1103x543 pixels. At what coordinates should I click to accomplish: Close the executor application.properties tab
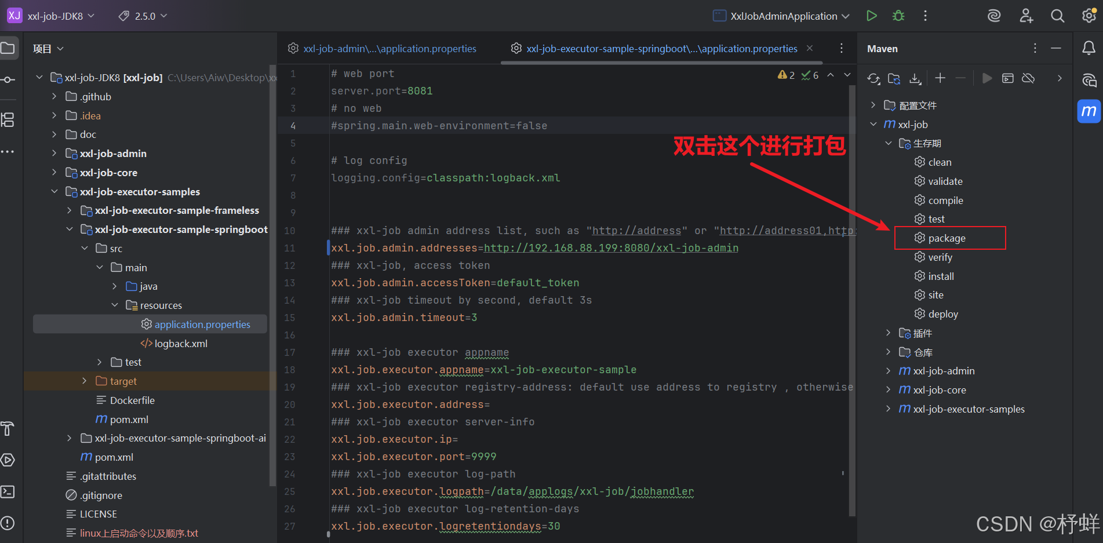(x=810, y=48)
